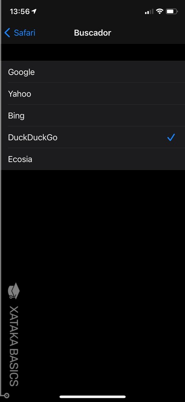Go back to Safari settings
The height and width of the screenshot is (402, 185).
pos(20,33)
